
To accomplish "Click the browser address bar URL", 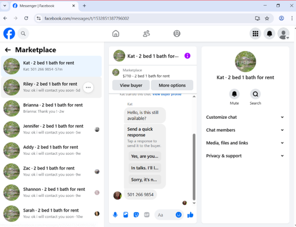I will (x=87, y=18).
